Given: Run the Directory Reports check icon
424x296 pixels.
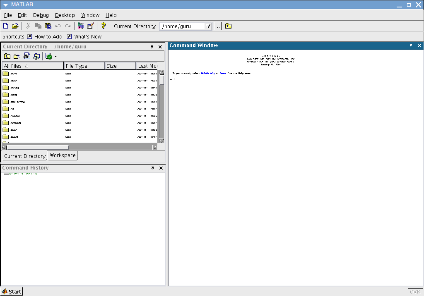Looking at the screenshot, I should click(x=49, y=56).
